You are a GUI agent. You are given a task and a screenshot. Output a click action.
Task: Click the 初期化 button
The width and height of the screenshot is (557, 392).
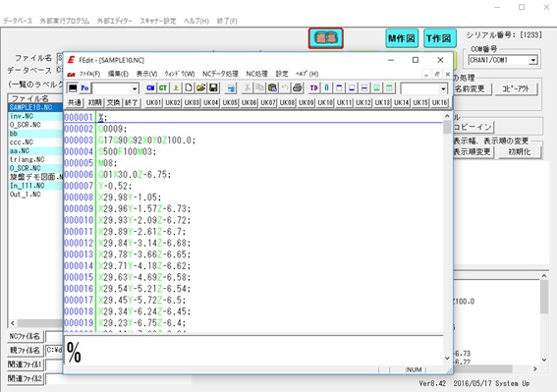click(520, 151)
